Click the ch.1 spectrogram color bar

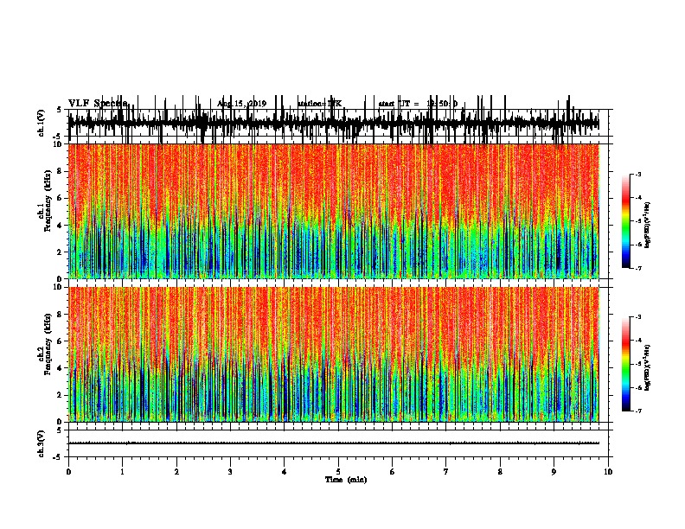point(626,221)
